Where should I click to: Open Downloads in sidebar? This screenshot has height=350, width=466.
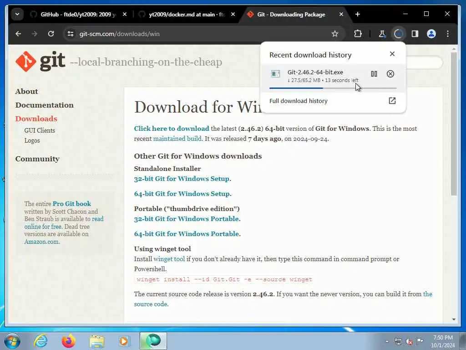pyautogui.click(x=36, y=119)
